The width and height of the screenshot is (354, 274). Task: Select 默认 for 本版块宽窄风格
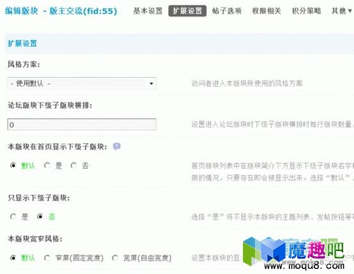click(x=13, y=258)
